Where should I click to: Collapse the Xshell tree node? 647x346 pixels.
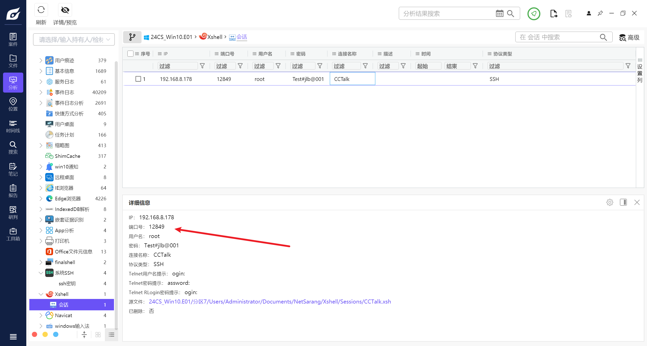coord(41,294)
